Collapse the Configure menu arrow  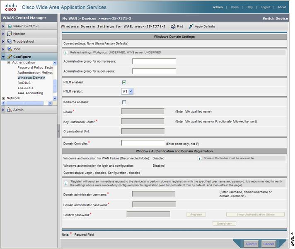click(3, 56)
